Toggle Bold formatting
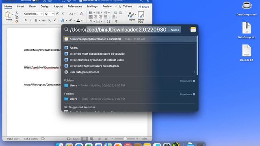 (26, 20)
